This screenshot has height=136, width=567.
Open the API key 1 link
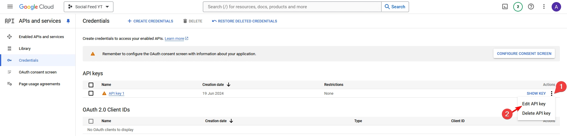116,93
